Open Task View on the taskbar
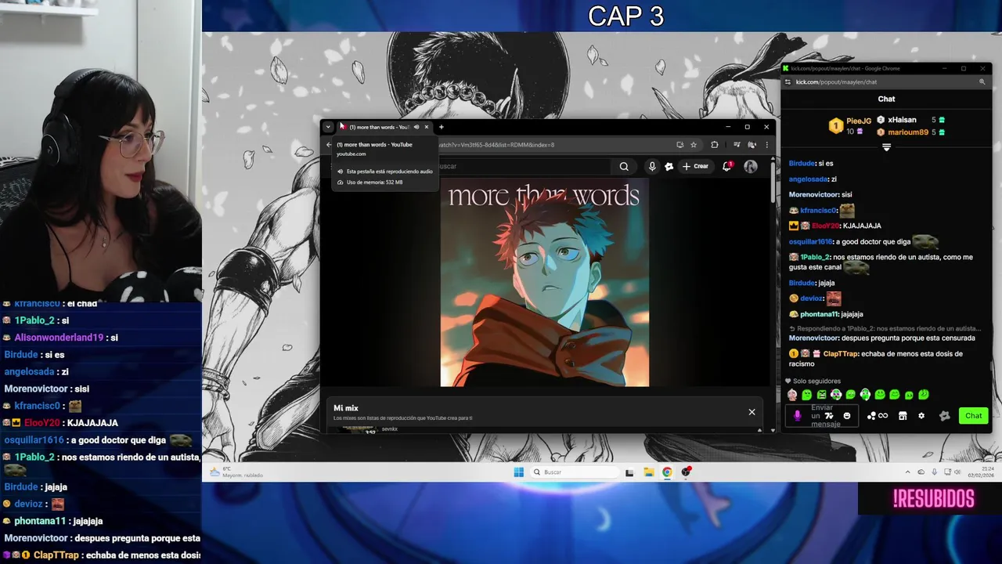The image size is (1002, 564). (x=629, y=472)
